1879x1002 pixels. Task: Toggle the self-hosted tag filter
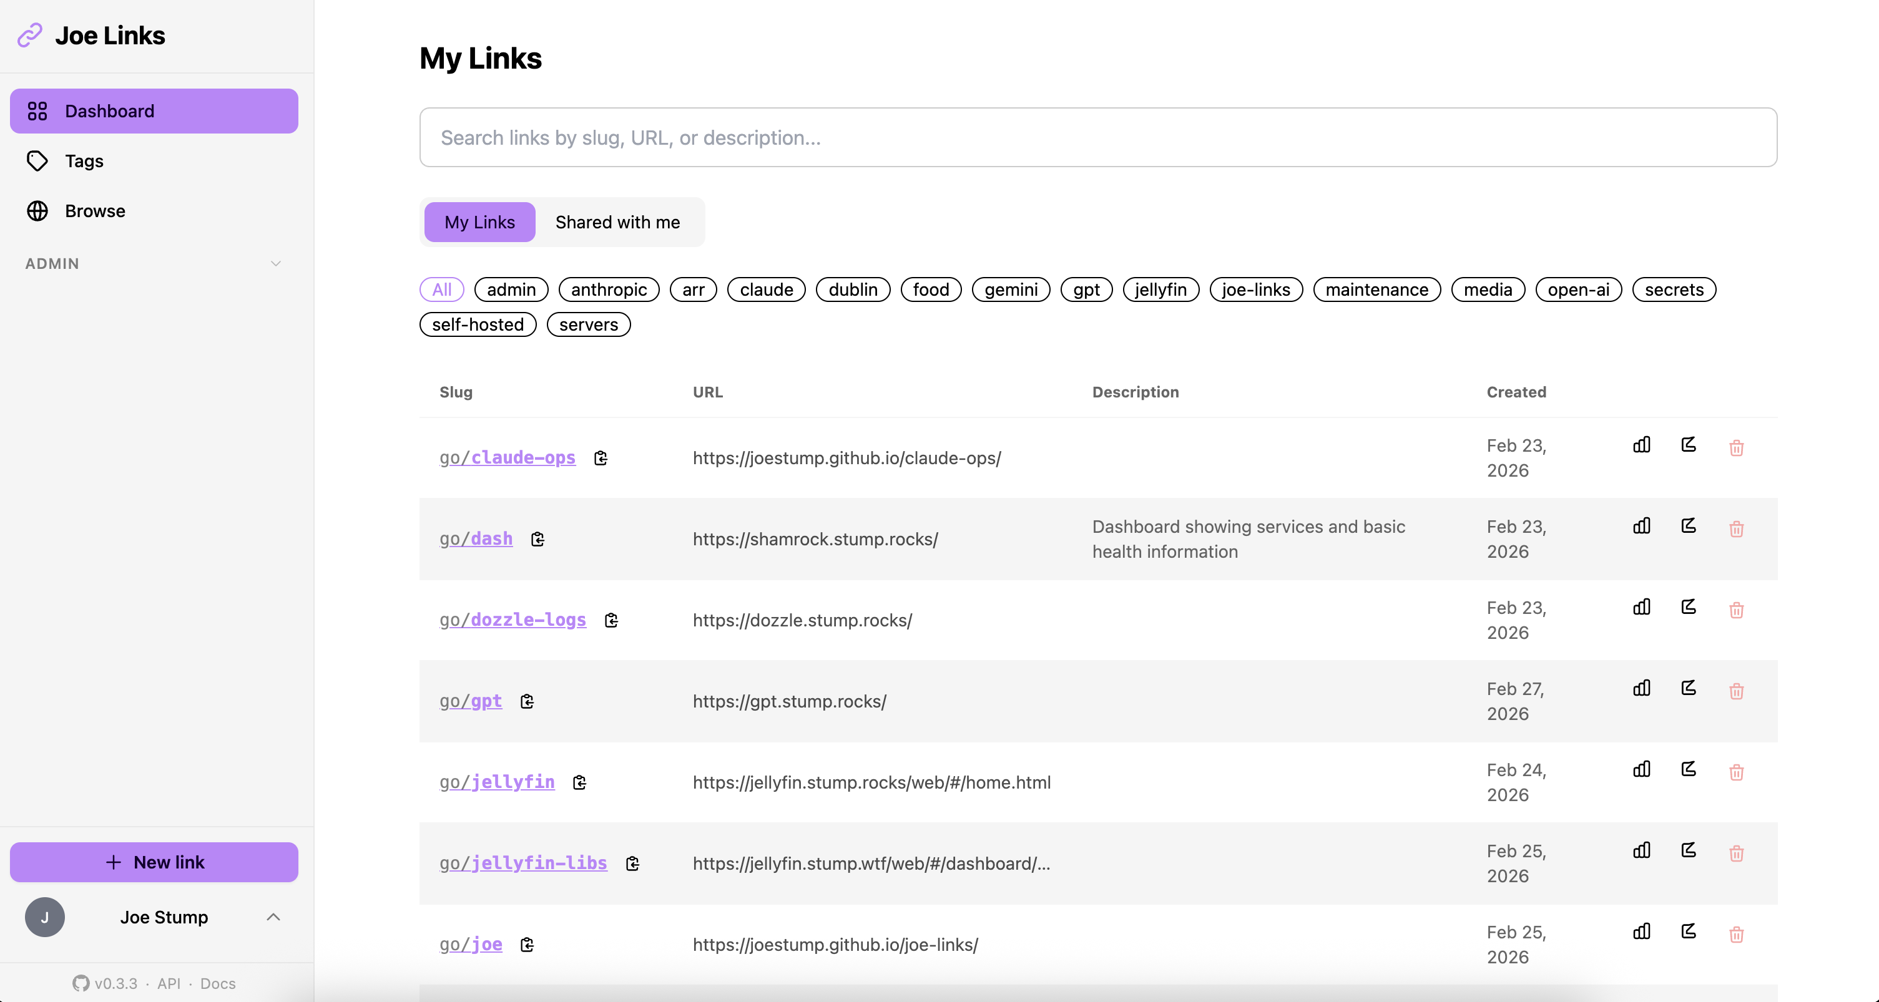[x=477, y=324]
